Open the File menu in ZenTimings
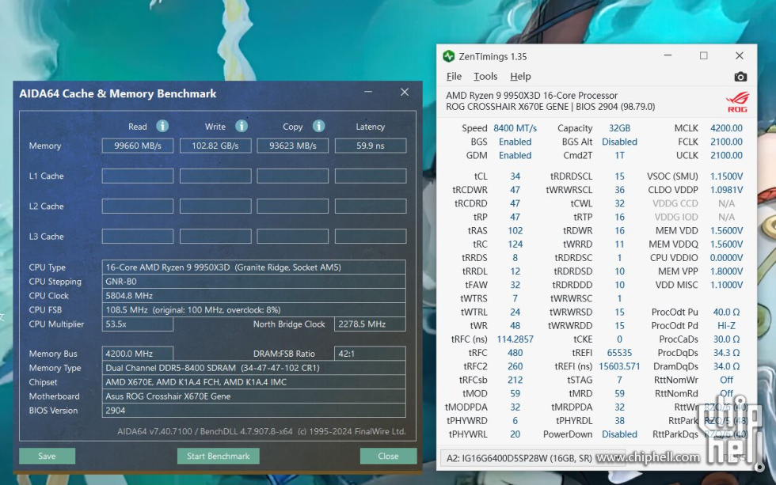 (454, 76)
